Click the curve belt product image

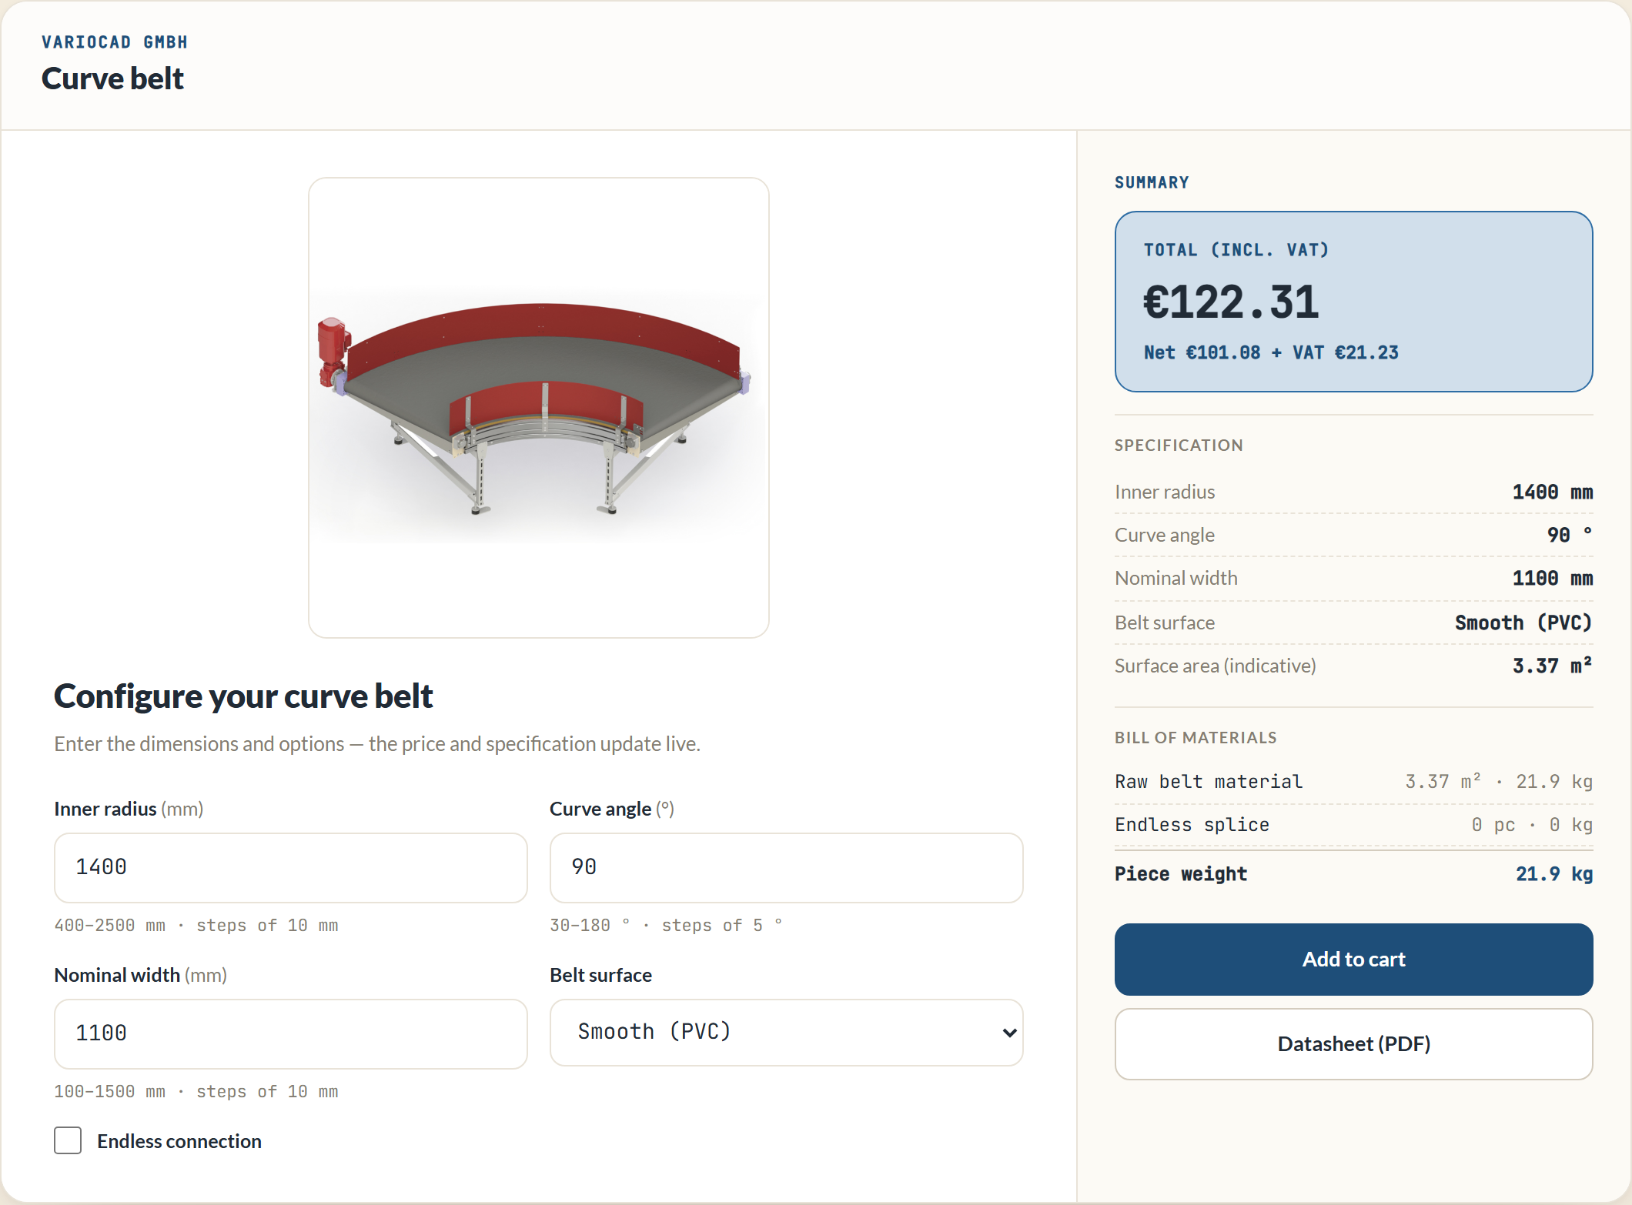[539, 408]
